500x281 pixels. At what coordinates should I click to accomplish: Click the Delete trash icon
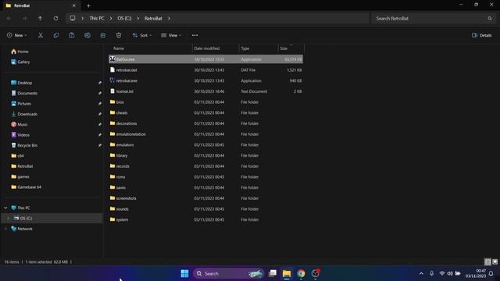(119, 35)
